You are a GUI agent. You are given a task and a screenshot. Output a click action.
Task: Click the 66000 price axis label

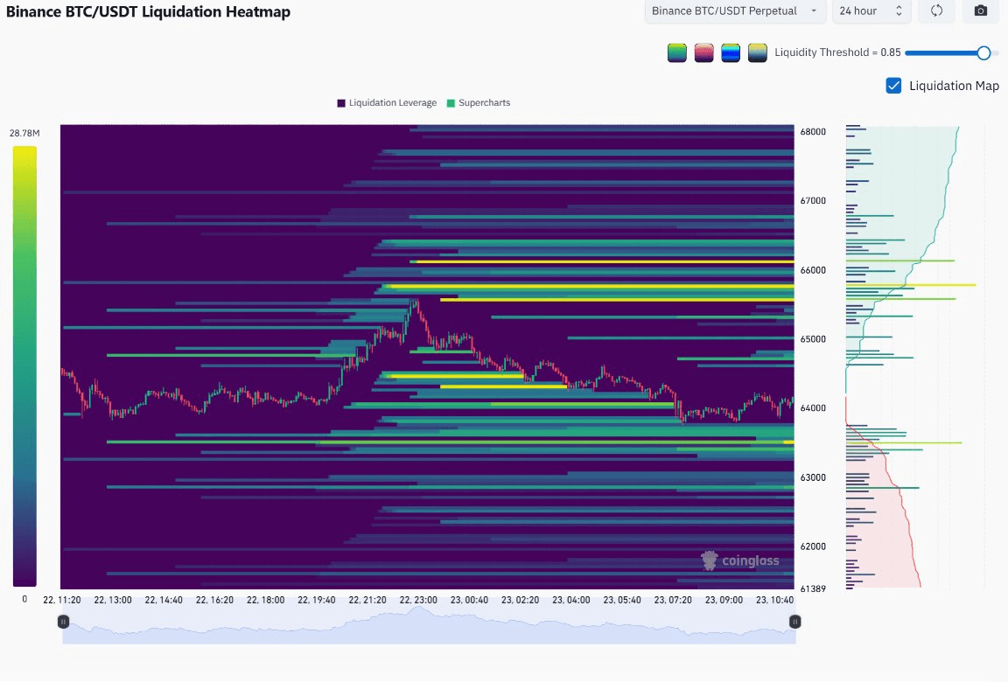813,269
